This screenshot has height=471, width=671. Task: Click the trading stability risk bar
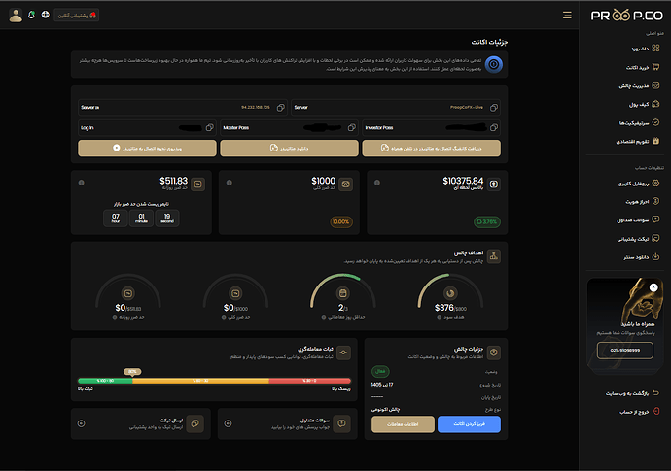(x=214, y=381)
